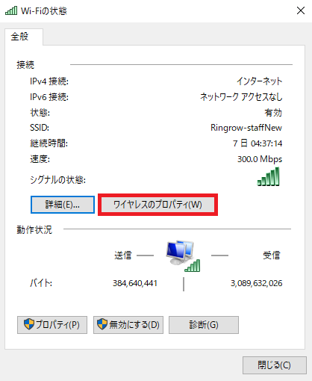Close the Wi-Fi status window
This screenshot has width=312, height=381.
pyautogui.click(x=301, y=10)
